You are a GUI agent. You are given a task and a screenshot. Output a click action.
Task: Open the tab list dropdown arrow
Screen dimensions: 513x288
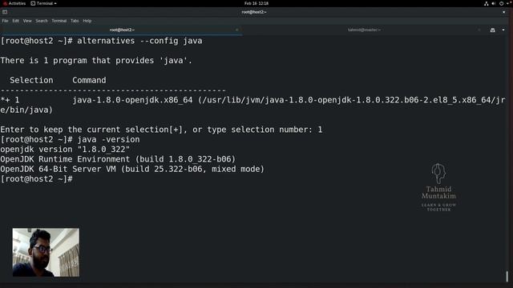click(x=503, y=30)
